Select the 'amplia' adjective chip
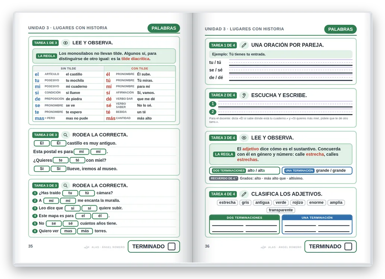 point(336,202)
